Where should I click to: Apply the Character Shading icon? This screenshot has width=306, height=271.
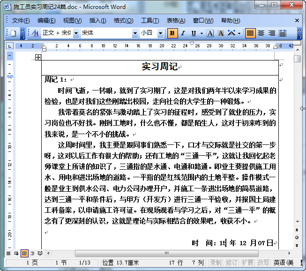pyautogui.click(x=221, y=33)
